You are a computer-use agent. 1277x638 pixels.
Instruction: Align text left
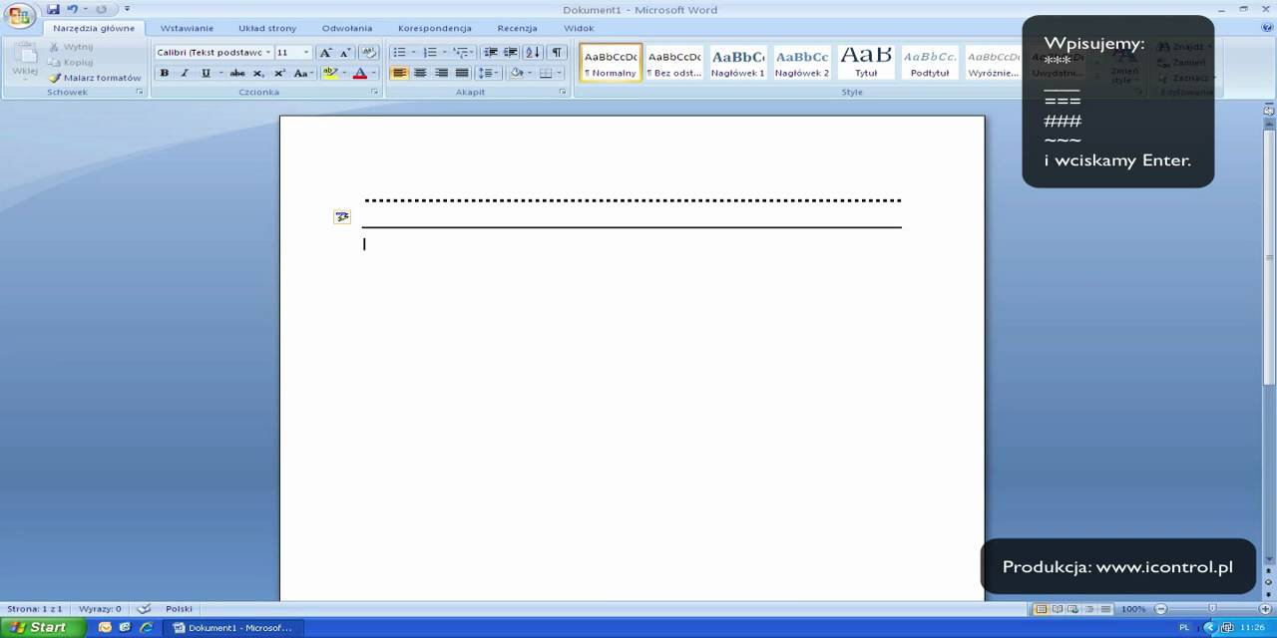[x=399, y=73]
